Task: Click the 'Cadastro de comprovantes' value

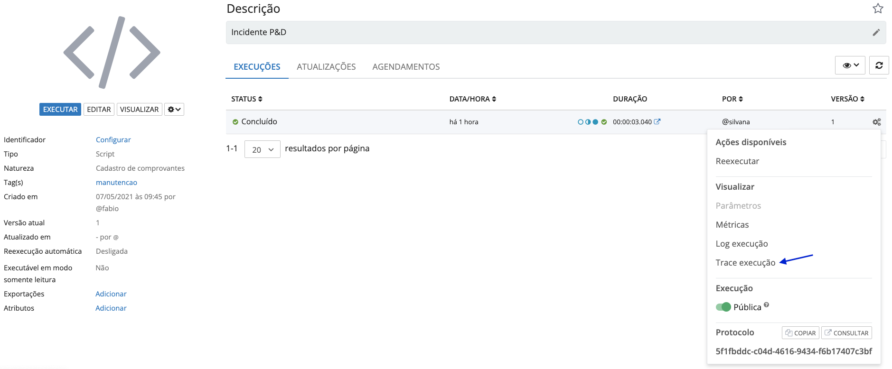Action: click(140, 168)
